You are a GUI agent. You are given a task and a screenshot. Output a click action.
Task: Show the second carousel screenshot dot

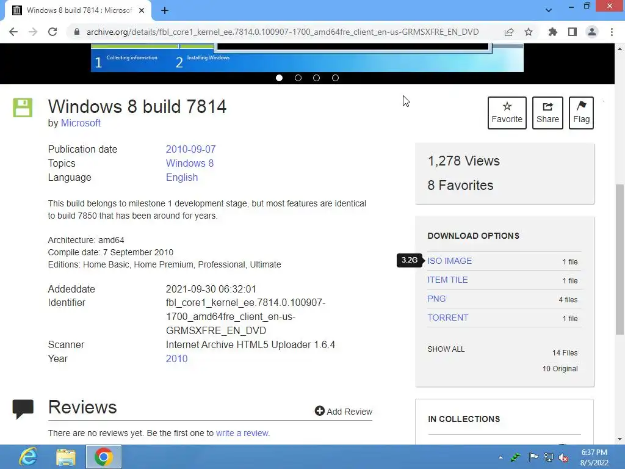(x=298, y=78)
